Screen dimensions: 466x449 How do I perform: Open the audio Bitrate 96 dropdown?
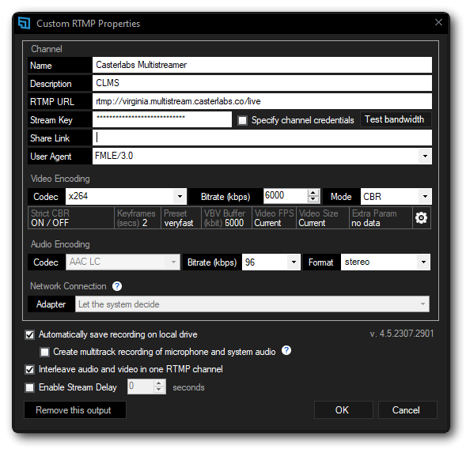coord(294,262)
